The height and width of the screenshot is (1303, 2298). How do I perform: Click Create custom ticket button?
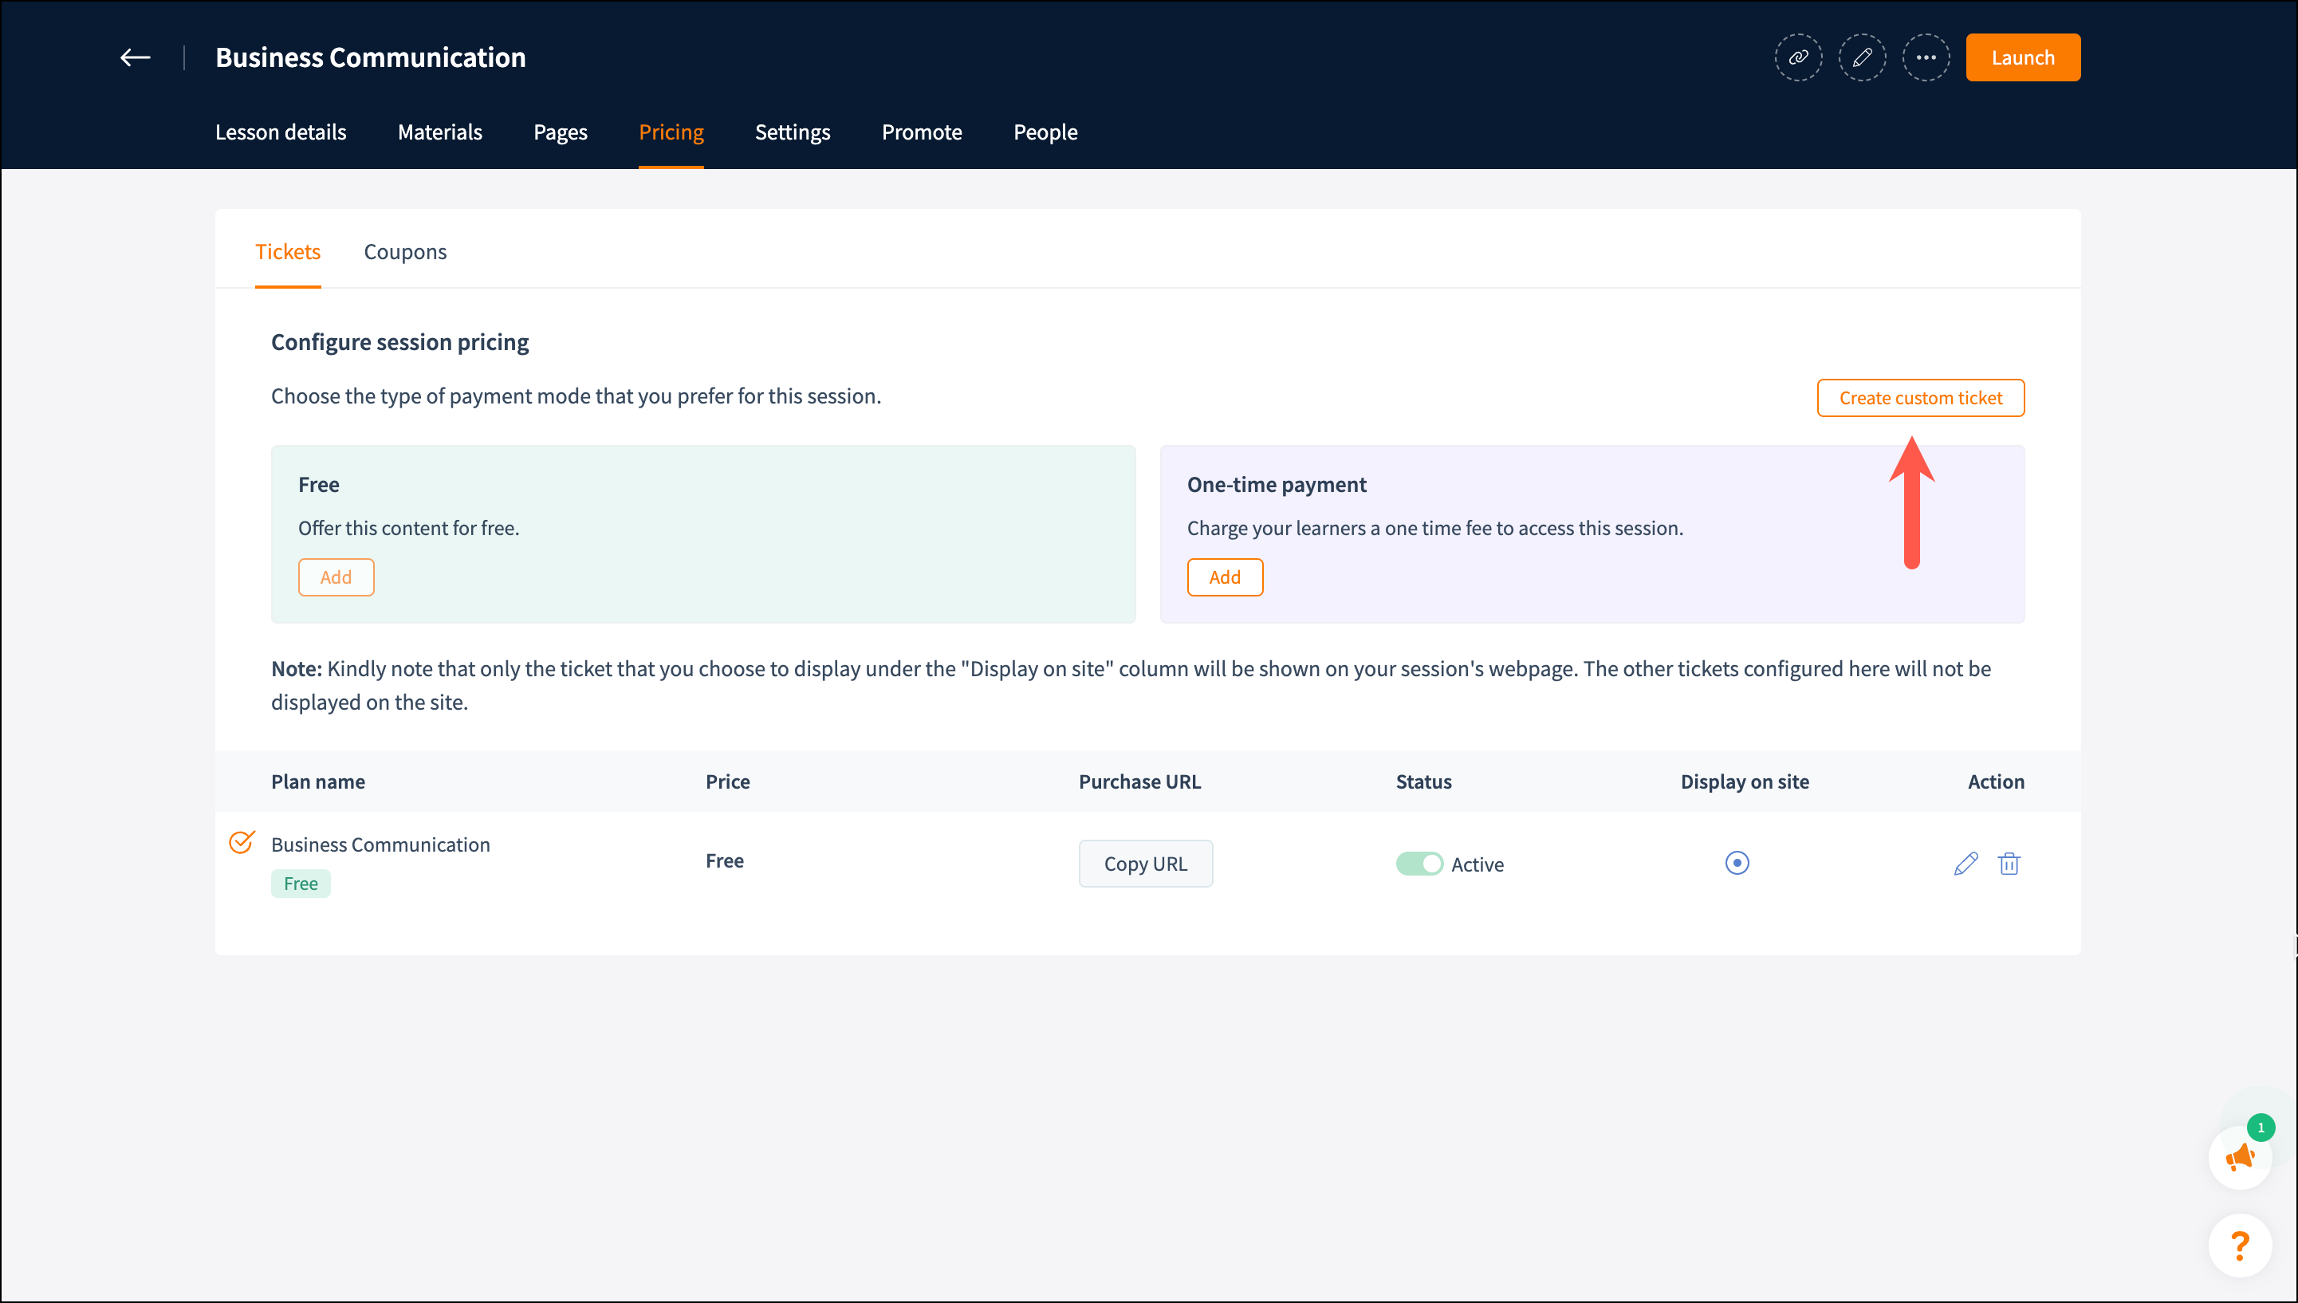pyautogui.click(x=1920, y=398)
